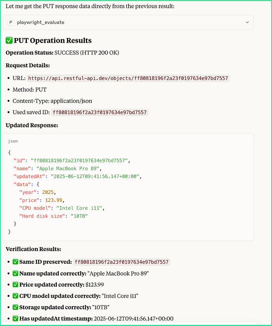The width and height of the screenshot is (272, 326).
Task: Click the checkmark next to Same ID preserved
Action: [16, 262]
